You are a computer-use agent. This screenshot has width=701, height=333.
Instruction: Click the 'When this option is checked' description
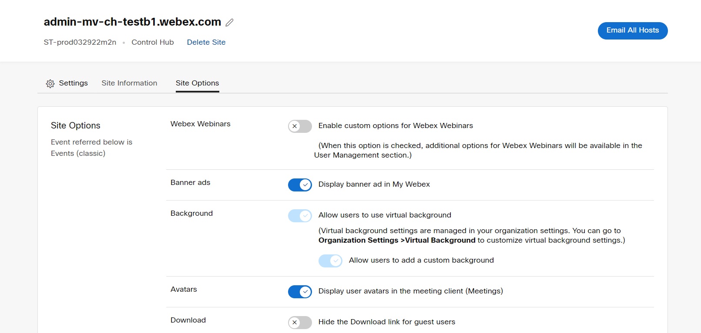tap(478, 150)
